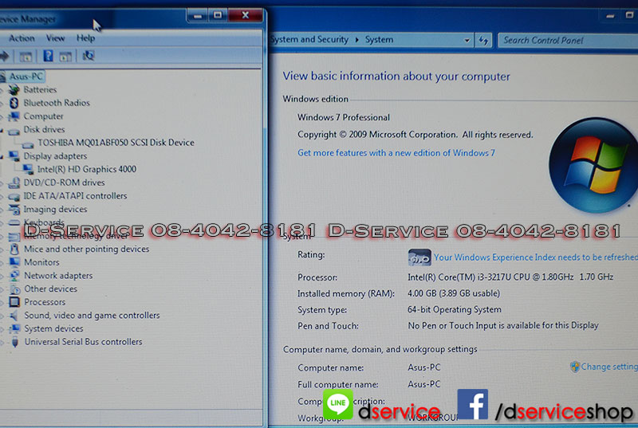Open the Windows Experience Index refresh link
Viewport: 638px width, 428px height.
click(535, 257)
